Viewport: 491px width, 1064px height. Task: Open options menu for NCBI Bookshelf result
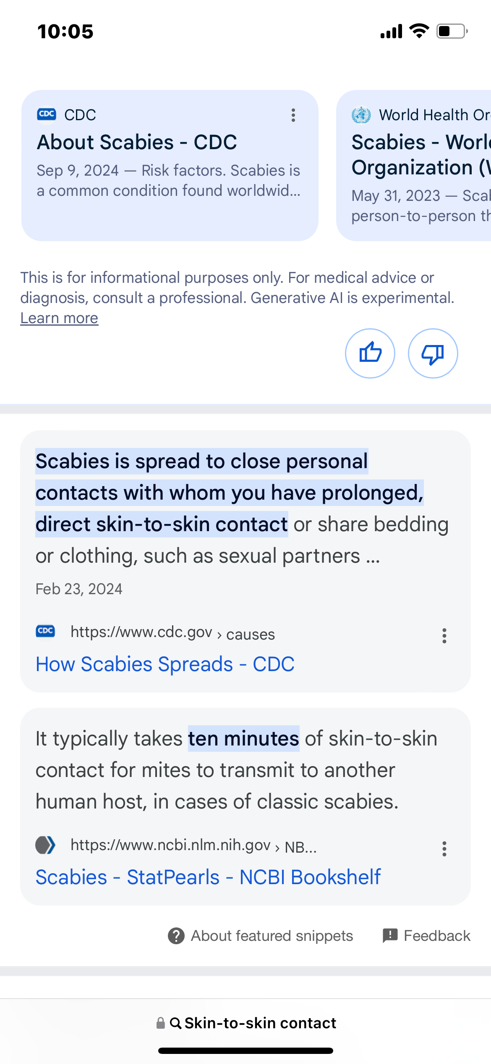[x=444, y=849]
